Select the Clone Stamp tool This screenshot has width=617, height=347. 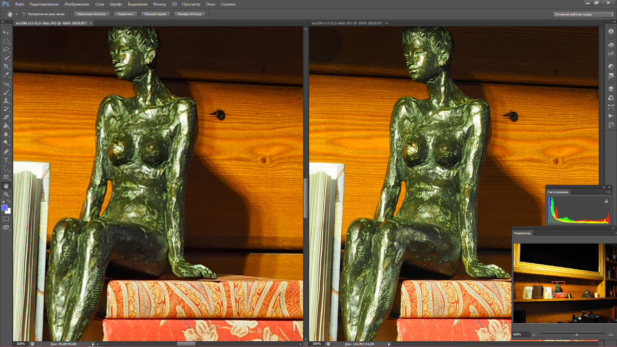(6, 101)
